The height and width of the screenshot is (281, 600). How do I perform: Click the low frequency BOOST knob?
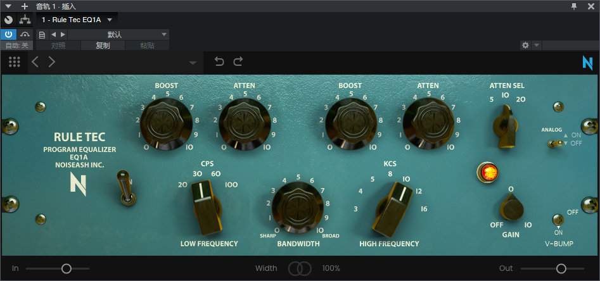click(x=166, y=122)
